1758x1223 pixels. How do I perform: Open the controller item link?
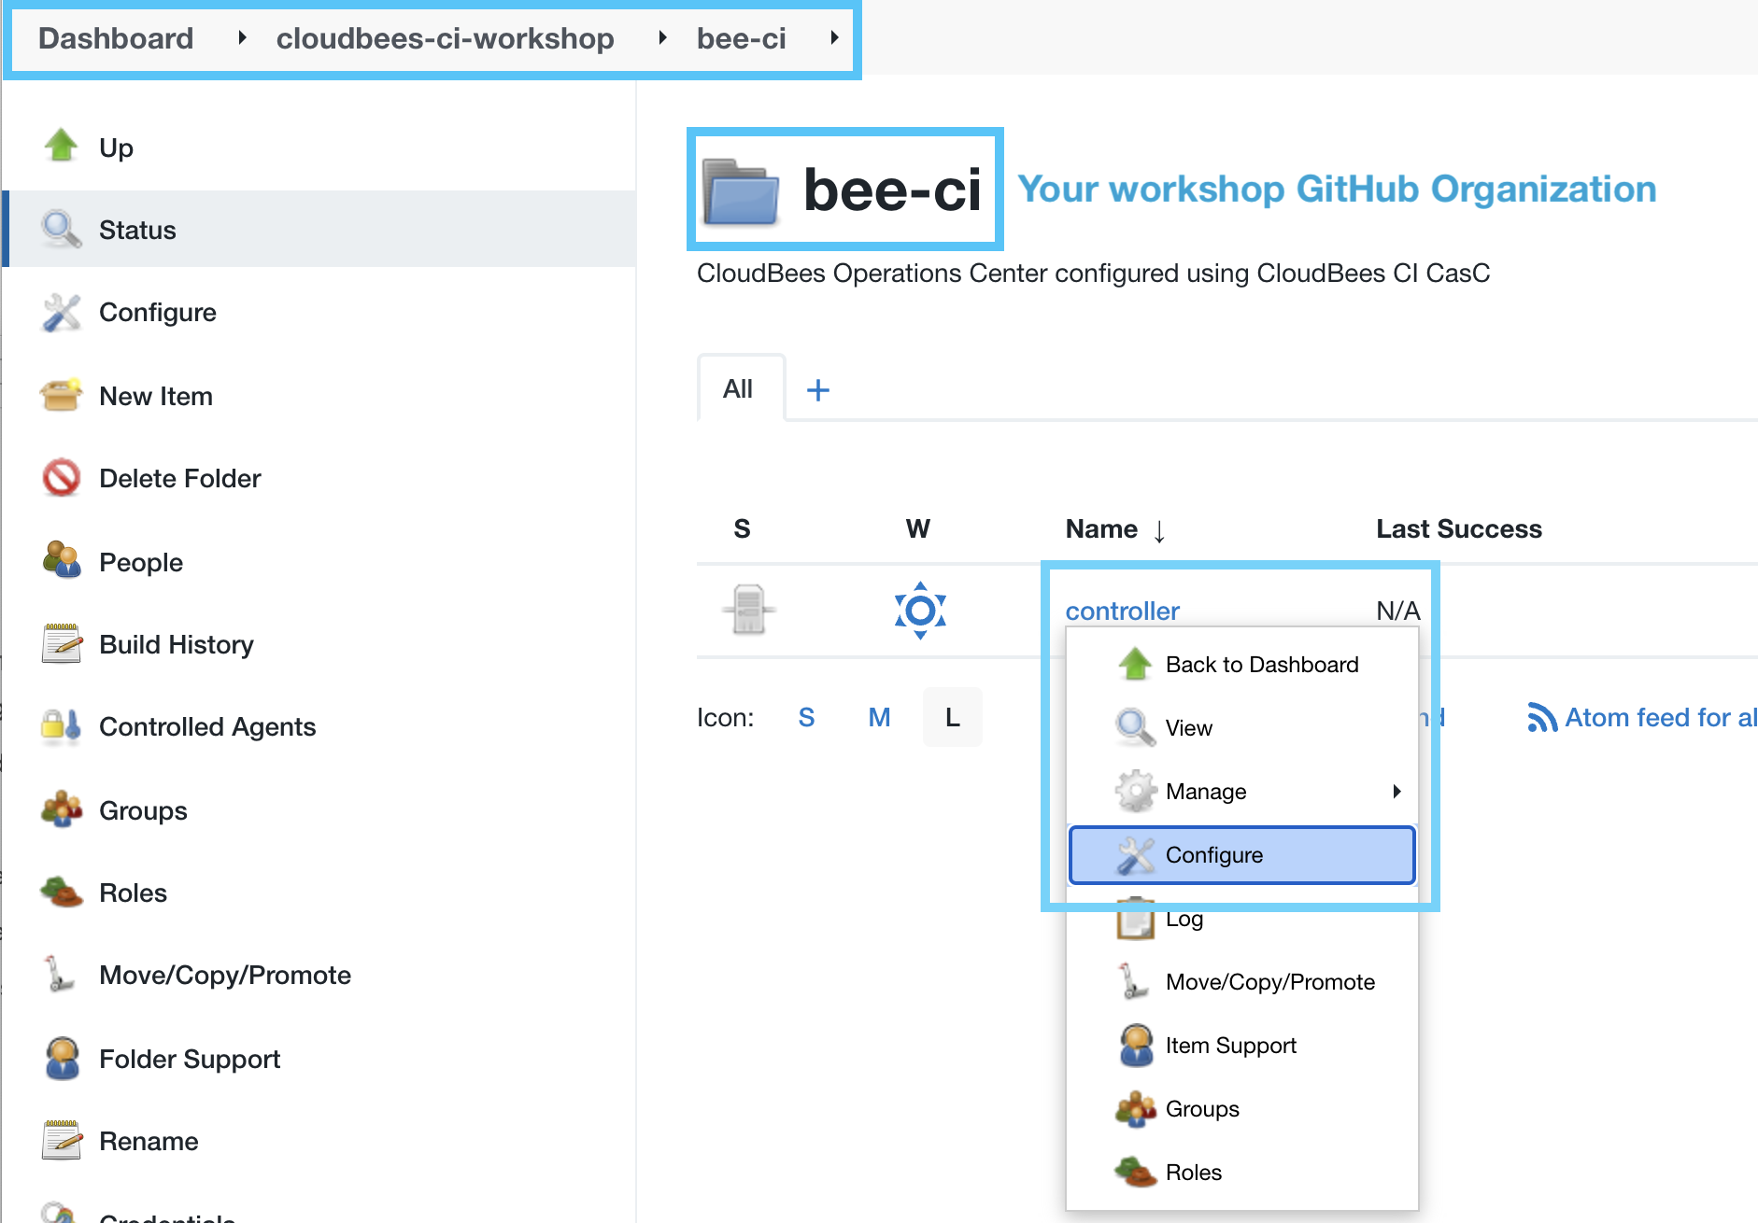tap(1122, 611)
